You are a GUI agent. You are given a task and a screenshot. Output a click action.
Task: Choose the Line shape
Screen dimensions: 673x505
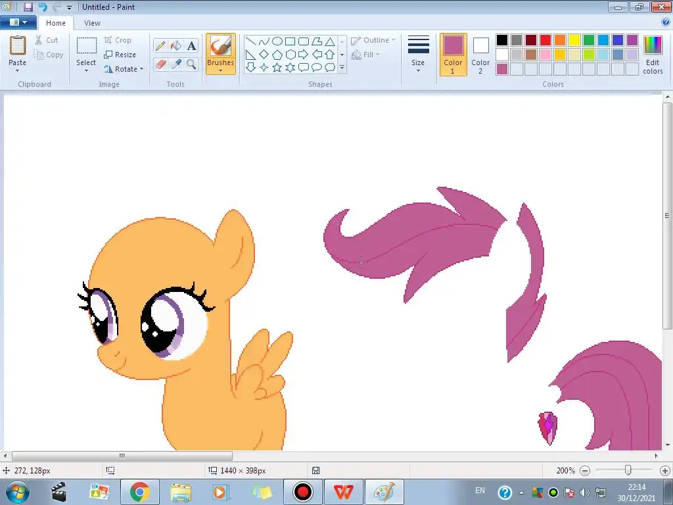251,41
